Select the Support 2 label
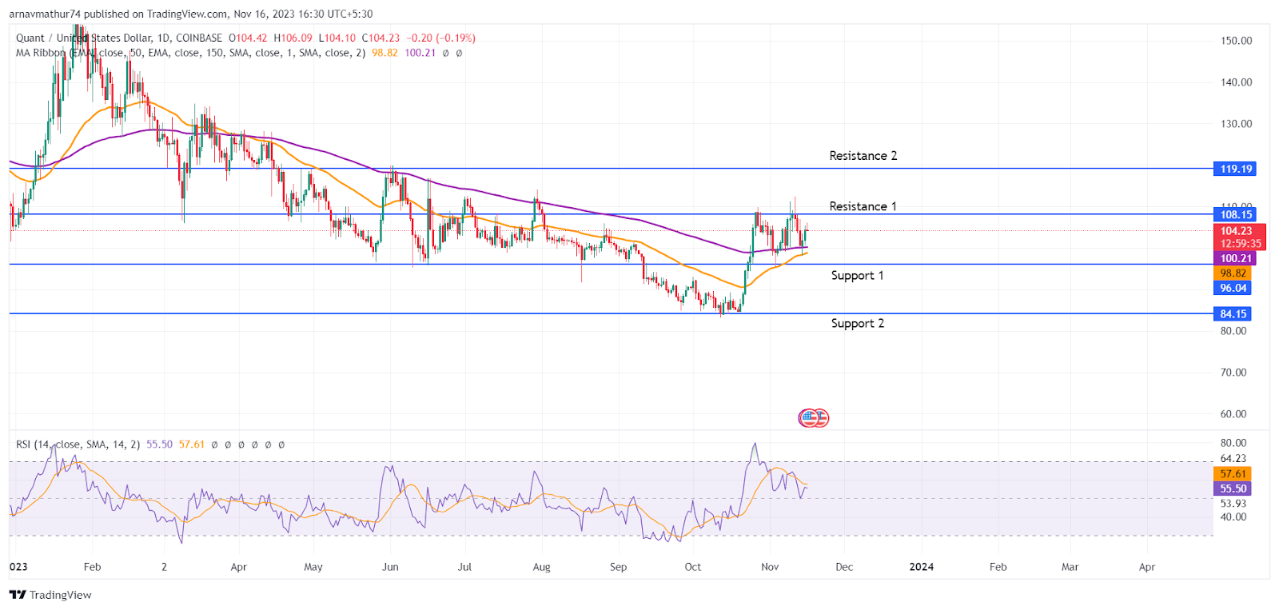 (857, 324)
